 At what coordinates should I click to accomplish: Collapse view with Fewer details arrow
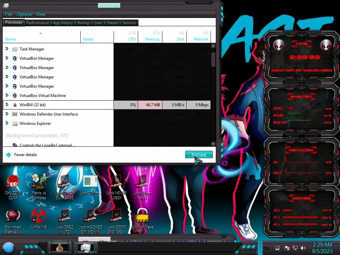pos(9,155)
